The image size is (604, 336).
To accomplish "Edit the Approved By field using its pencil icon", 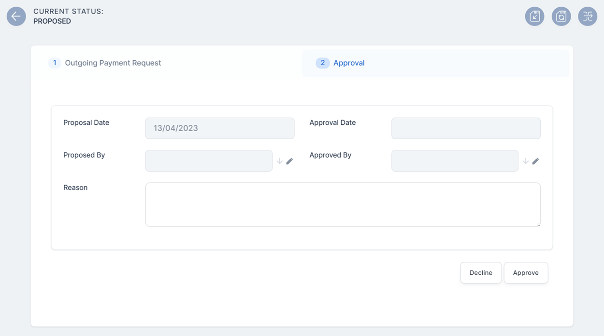I will coord(536,161).
